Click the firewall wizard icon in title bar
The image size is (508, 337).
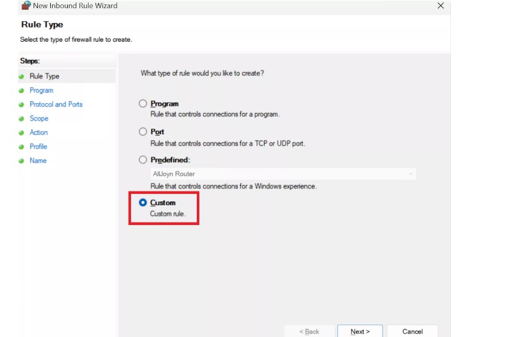(26, 5)
